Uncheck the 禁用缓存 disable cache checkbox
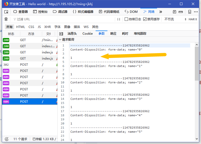The height and width of the screenshot is (144, 201). 145,19
